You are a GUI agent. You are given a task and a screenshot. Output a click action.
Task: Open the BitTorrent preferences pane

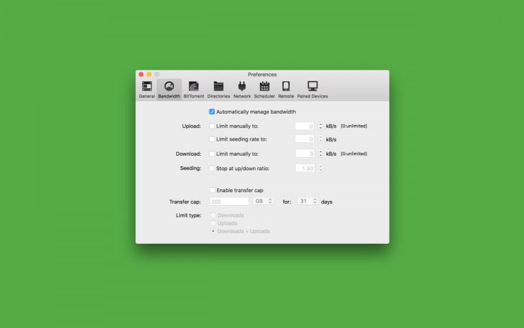[x=194, y=89]
